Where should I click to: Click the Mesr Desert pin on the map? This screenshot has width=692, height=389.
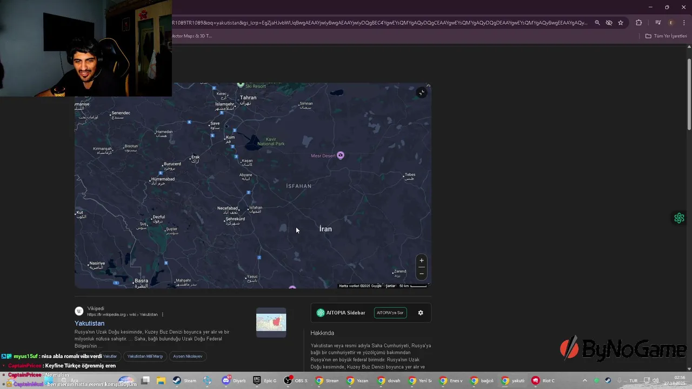[x=341, y=156]
